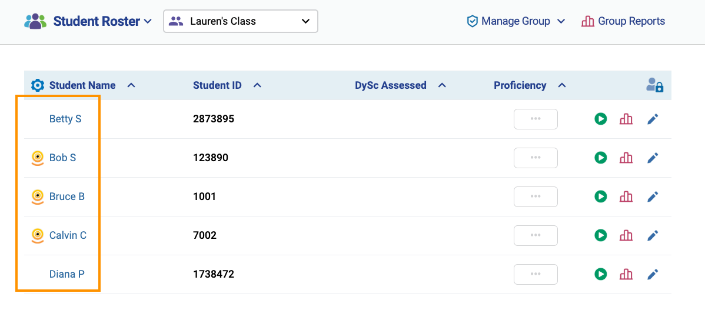Screen dimensions: 705x310
Task: Click Bruce B's proficiency ellipsis box
Action: point(536,196)
